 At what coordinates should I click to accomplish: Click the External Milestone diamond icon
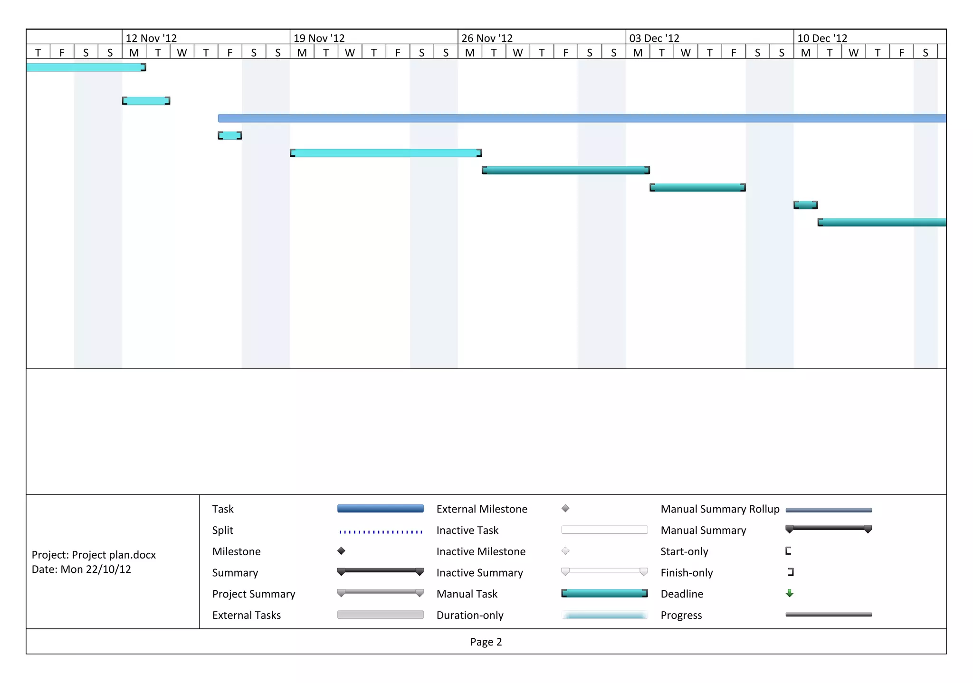[x=565, y=509]
